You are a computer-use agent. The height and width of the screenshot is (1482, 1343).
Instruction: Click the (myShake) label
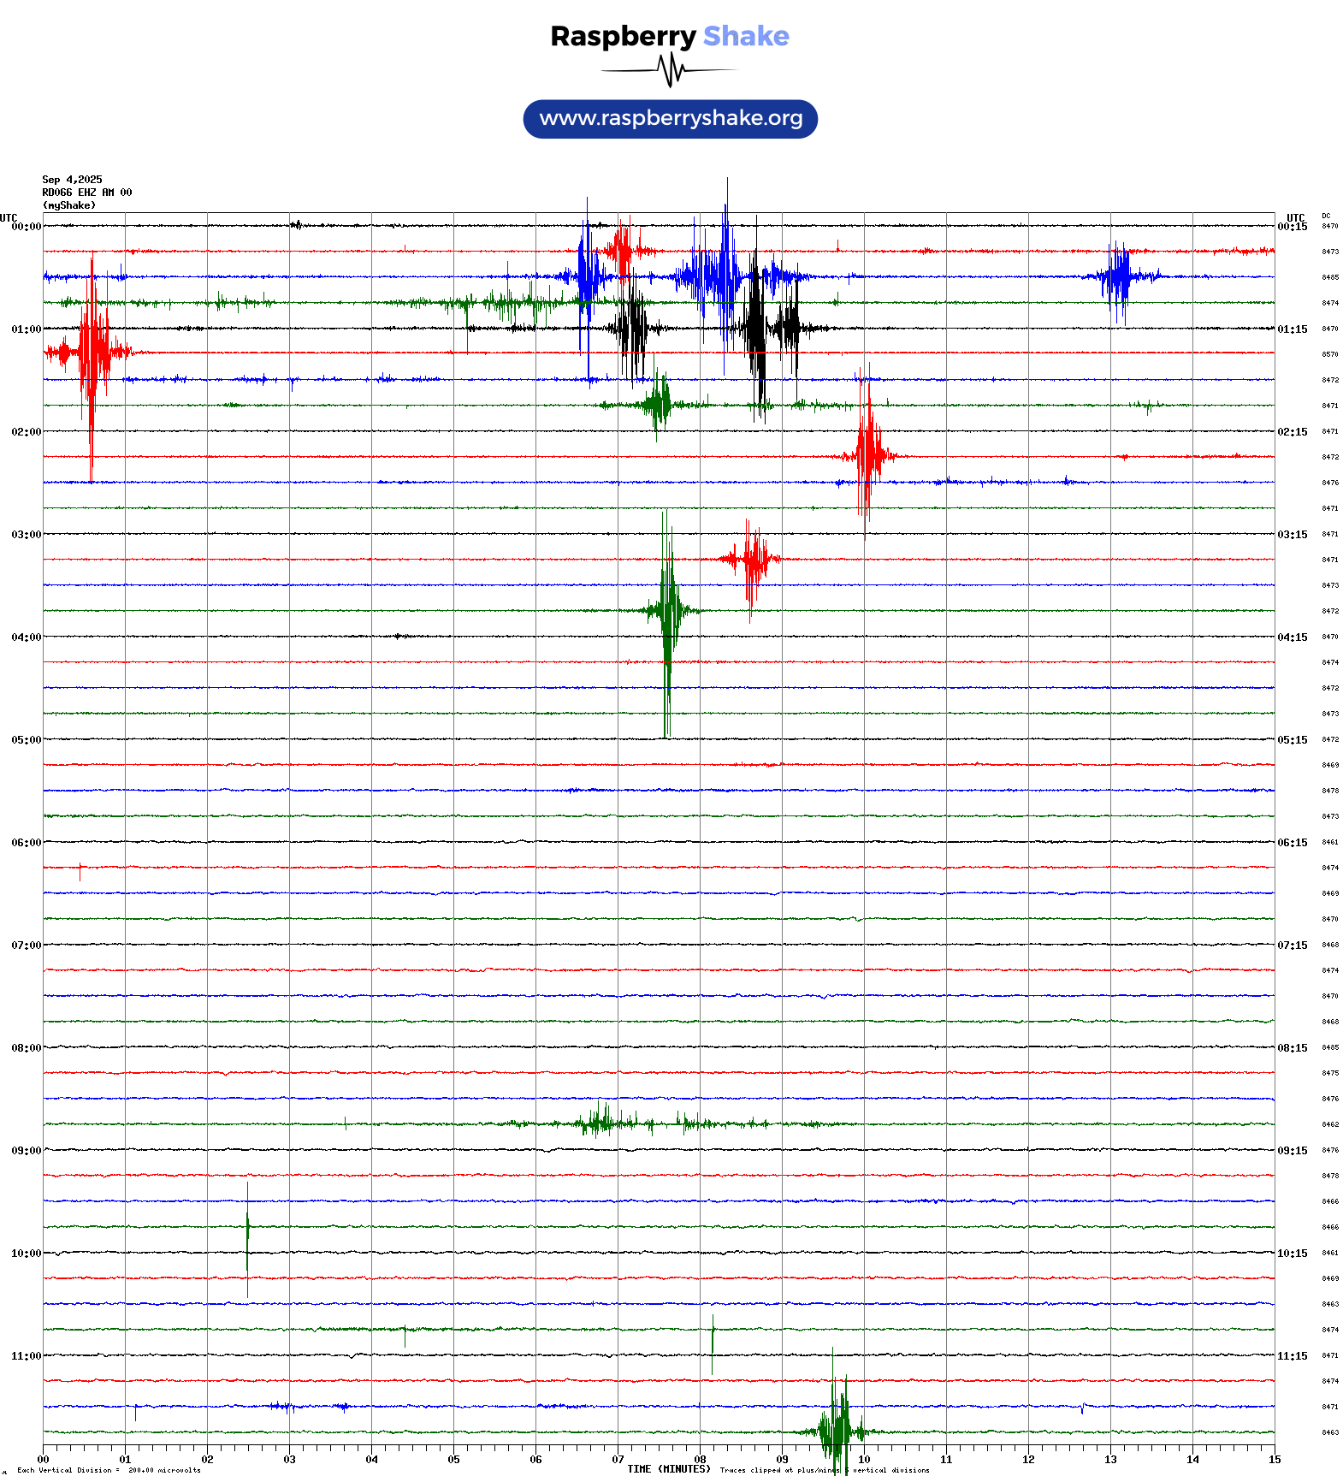coord(69,205)
